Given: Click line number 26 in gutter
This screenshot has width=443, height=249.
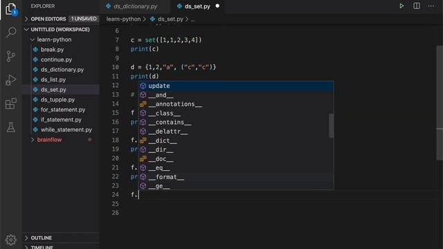Looking at the screenshot, I should point(116,213).
